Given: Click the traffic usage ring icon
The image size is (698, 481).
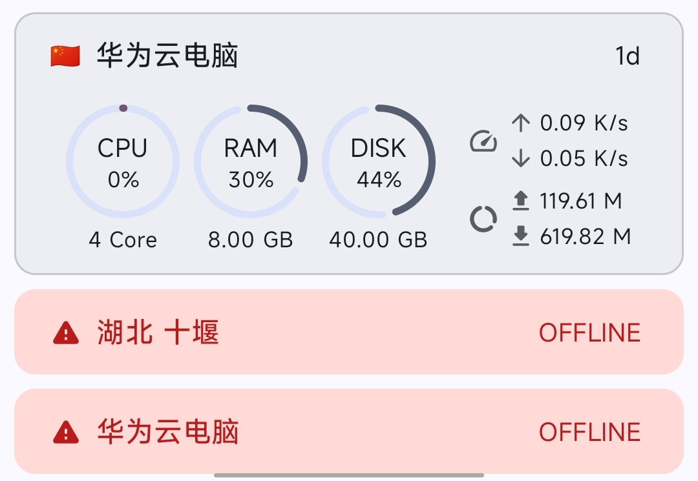Looking at the screenshot, I should pos(483,219).
